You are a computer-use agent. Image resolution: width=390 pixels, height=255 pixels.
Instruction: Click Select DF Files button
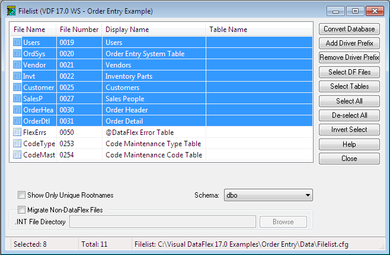349,72
